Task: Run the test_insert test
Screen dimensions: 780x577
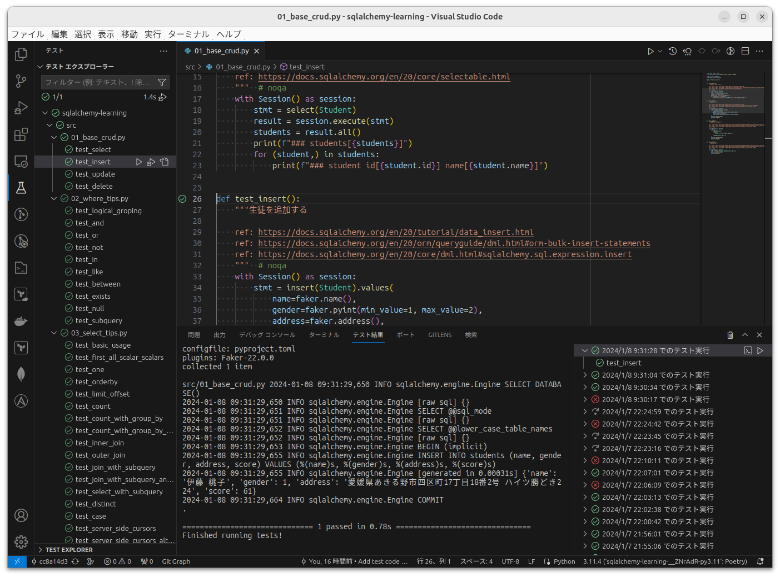Action: pyautogui.click(x=139, y=162)
